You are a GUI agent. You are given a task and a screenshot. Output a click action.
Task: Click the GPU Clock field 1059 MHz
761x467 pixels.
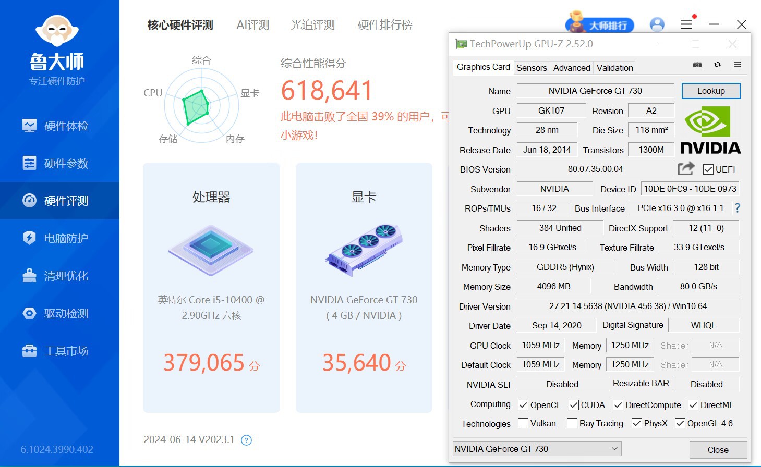tap(540, 345)
